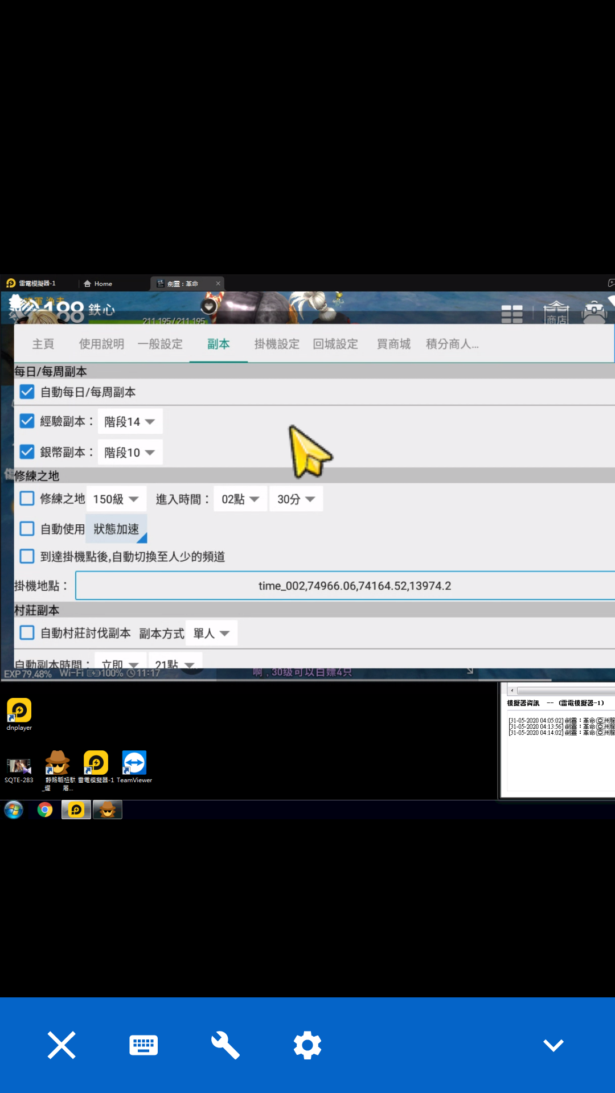Open the dnplayer desktop shortcut
Image resolution: width=615 pixels, height=1093 pixels.
click(19, 714)
